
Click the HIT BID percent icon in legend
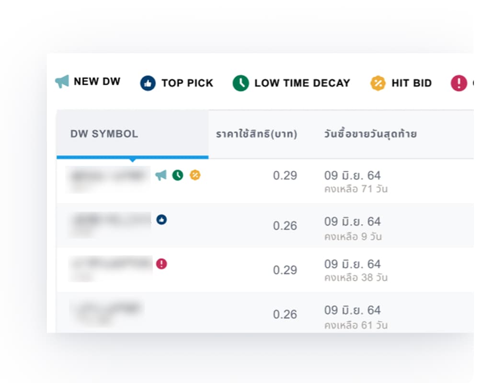point(378,83)
